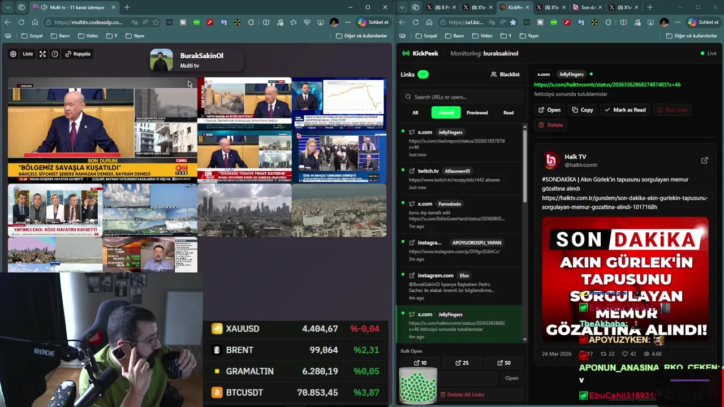Open profile avatar in right browser toolbar
The height and width of the screenshot is (407, 724).
pyautogui.click(x=664, y=22)
